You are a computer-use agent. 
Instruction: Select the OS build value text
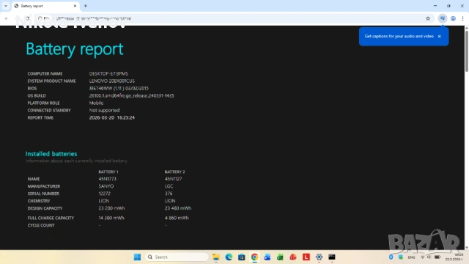[132, 96]
